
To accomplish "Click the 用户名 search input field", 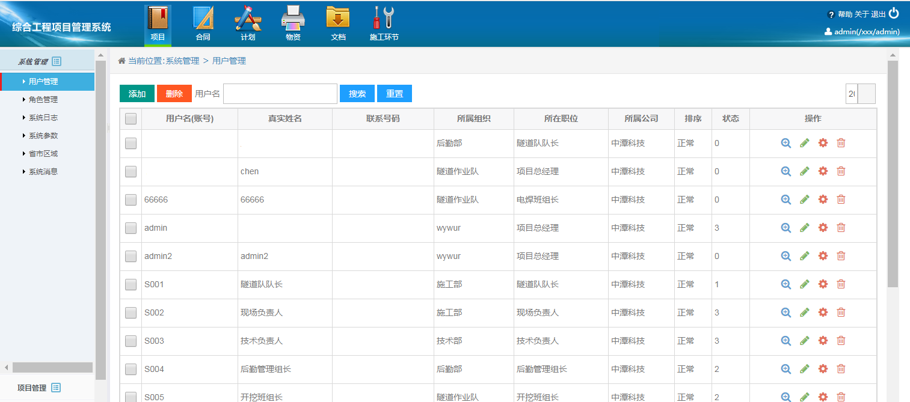I will point(280,94).
